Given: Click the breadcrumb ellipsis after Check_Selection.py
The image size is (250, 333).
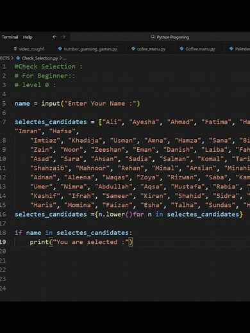Looking at the screenshot, I should pos(65,58).
